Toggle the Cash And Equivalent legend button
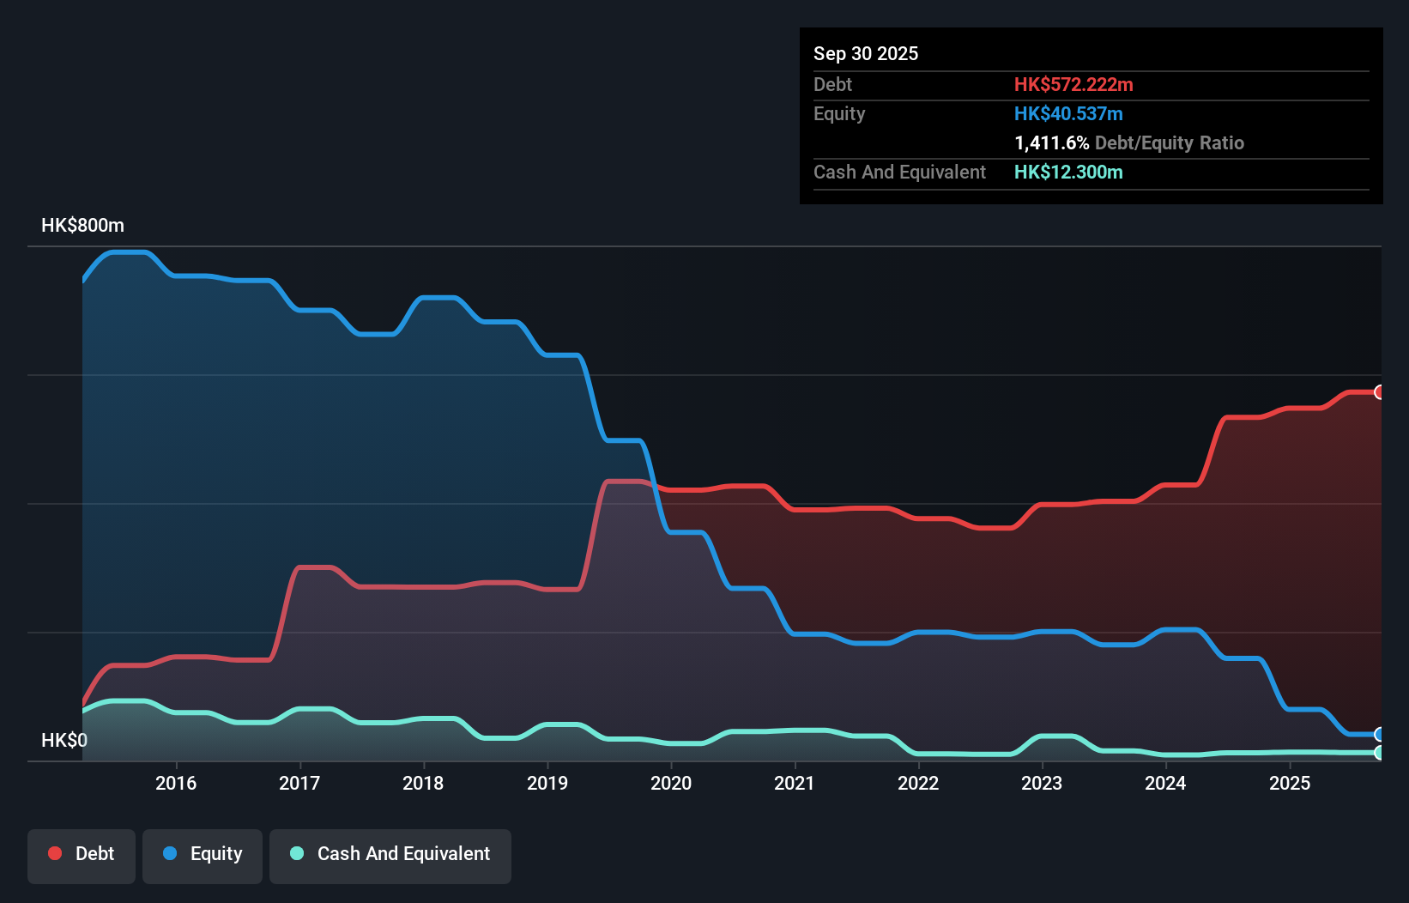The height and width of the screenshot is (903, 1409). click(390, 856)
